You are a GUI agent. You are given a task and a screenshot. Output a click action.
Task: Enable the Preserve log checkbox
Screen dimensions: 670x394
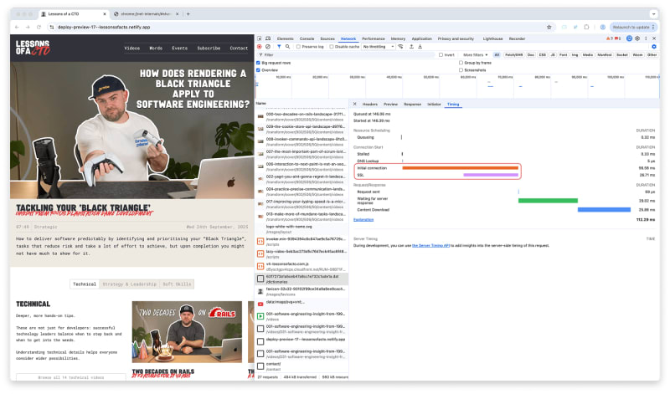pyautogui.click(x=299, y=47)
